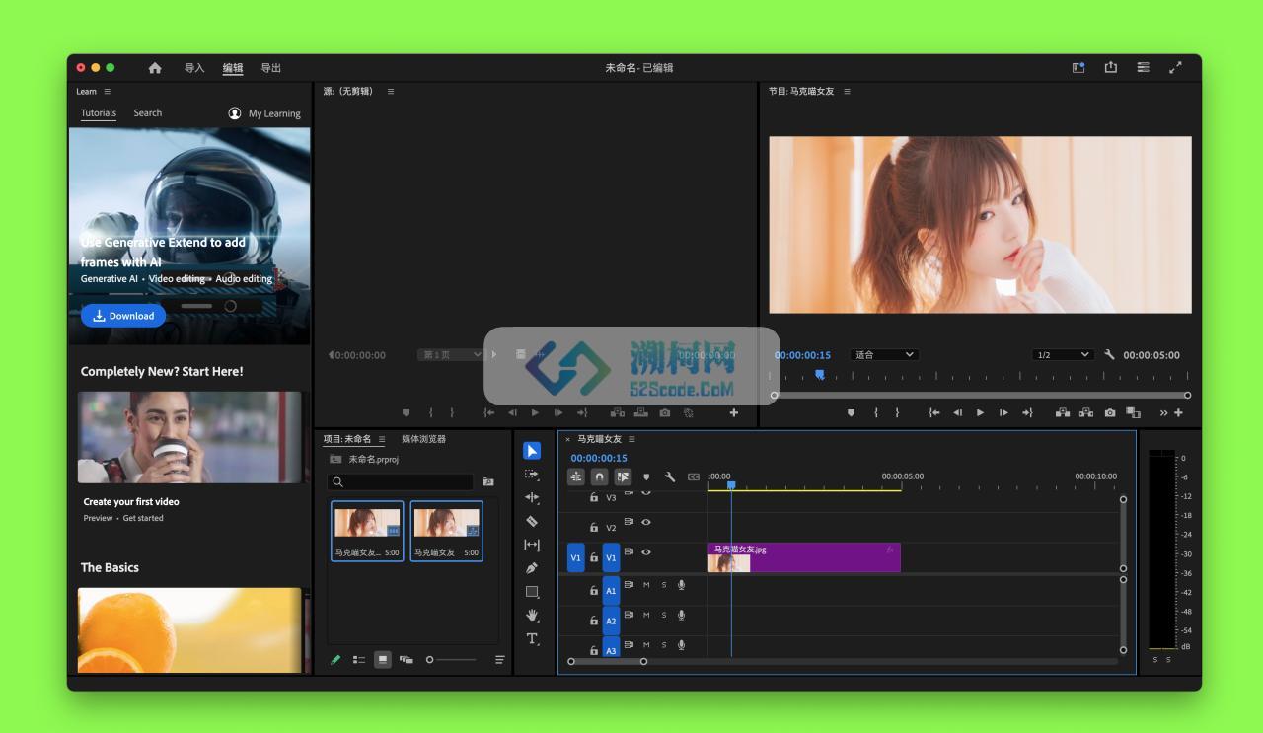This screenshot has height=733, width=1263.
Task: Toggle snap in timeline
Action: (x=600, y=476)
